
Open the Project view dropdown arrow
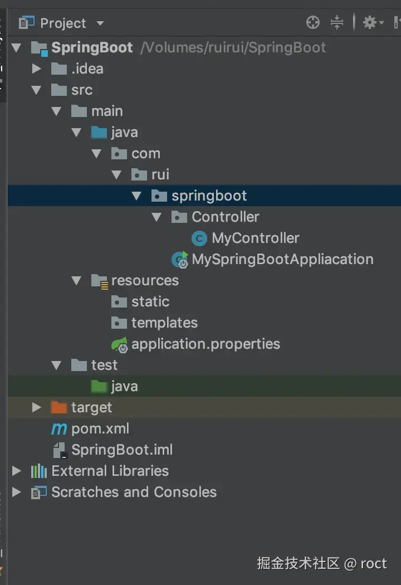[100, 23]
